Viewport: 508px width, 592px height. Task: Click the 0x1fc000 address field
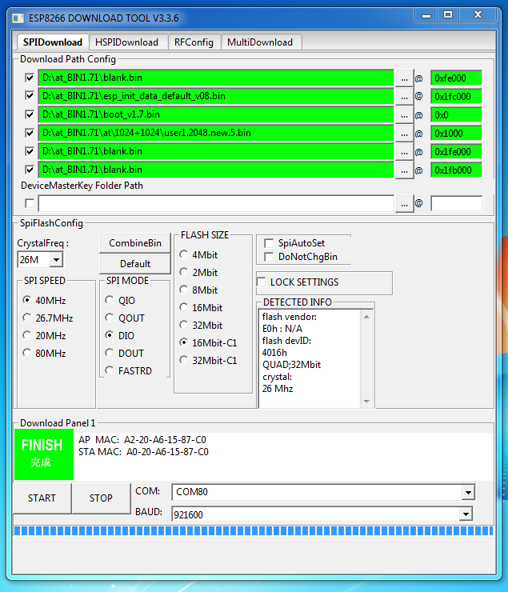(x=456, y=96)
